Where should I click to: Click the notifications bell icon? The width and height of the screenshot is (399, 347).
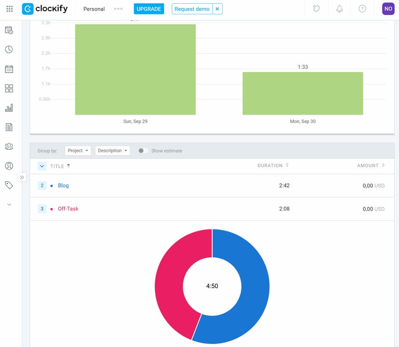(x=339, y=9)
